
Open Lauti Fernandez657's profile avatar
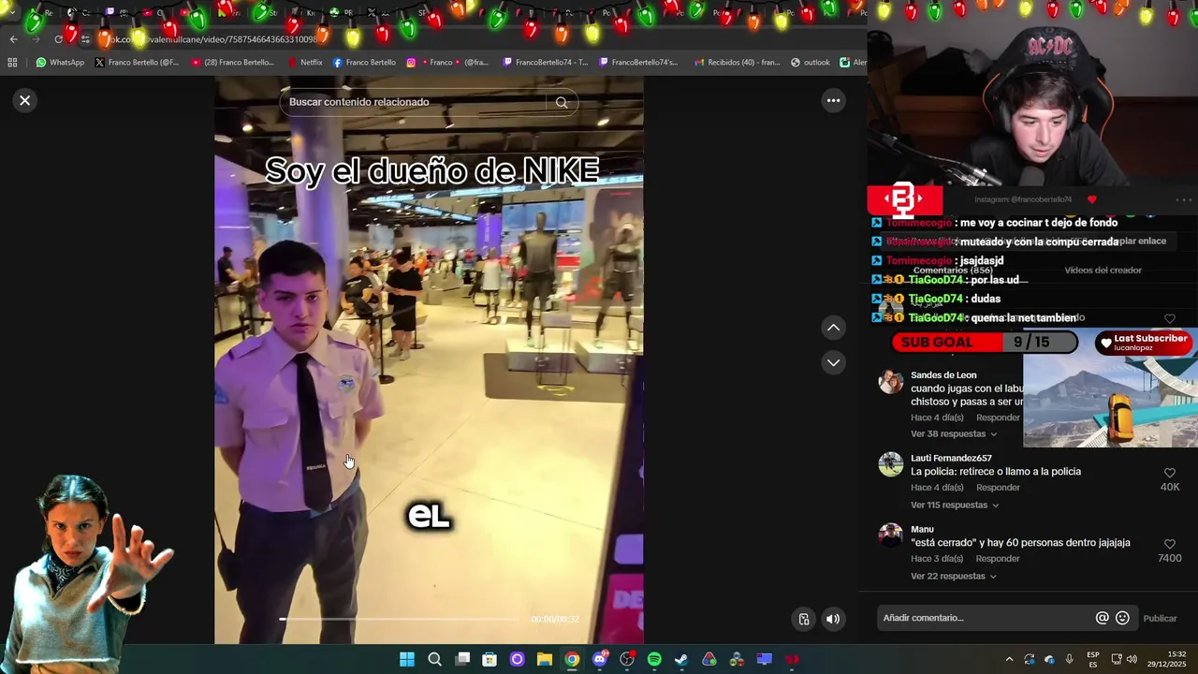891,464
